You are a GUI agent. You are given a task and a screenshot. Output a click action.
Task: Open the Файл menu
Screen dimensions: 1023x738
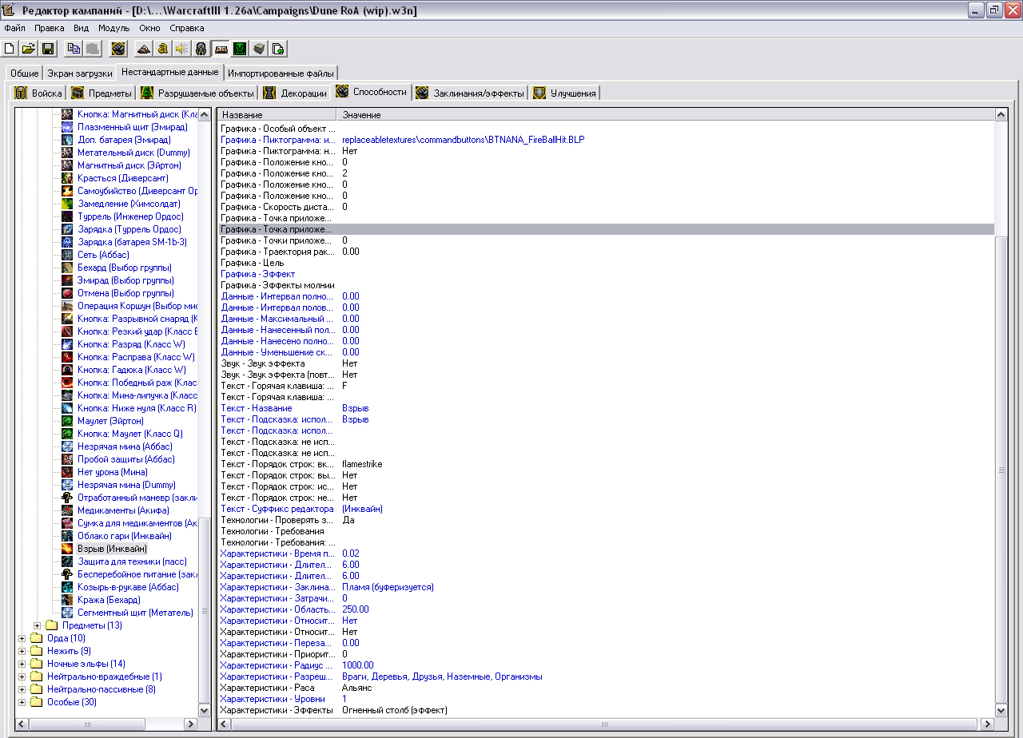coord(14,28)
